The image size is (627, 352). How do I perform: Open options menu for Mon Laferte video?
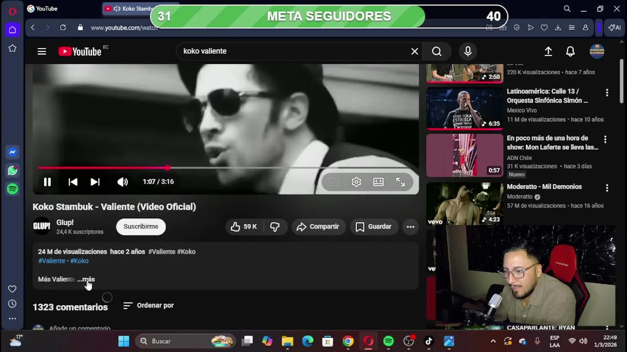[605, 139]
